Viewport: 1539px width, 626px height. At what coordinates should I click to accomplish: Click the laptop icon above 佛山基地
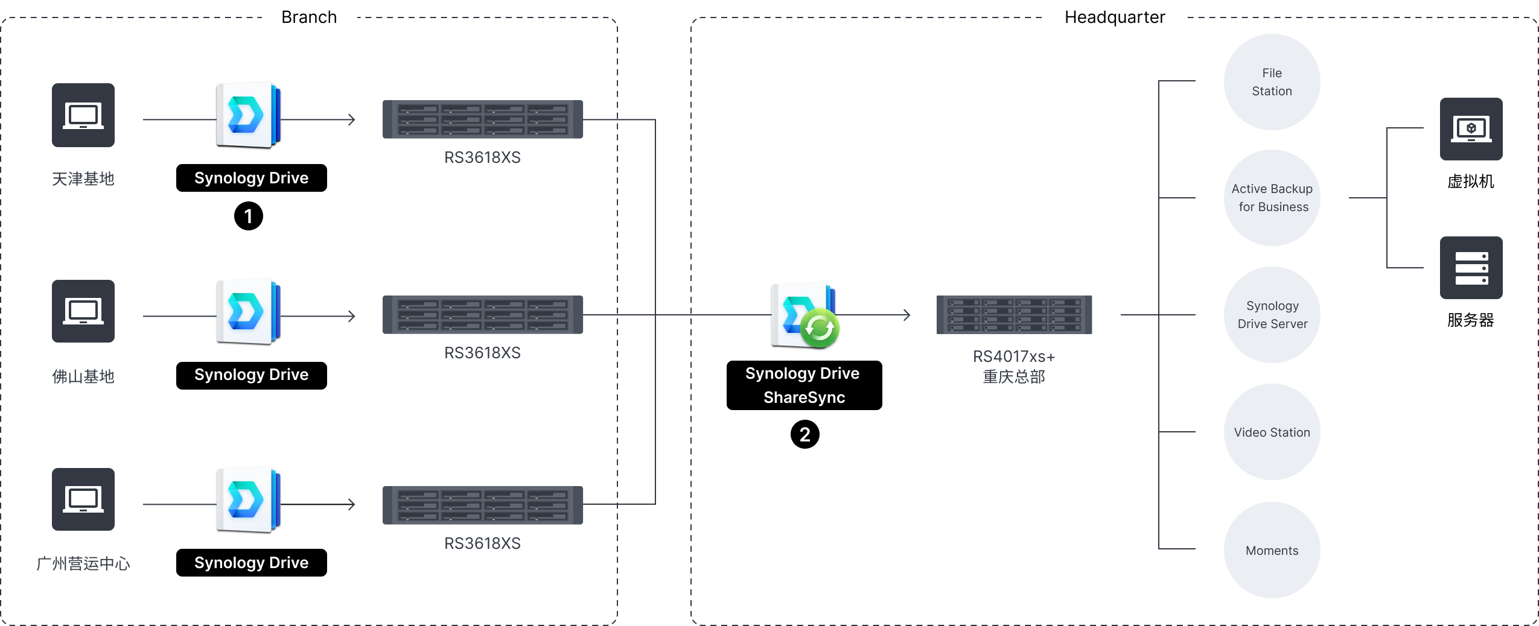point(83,311)
